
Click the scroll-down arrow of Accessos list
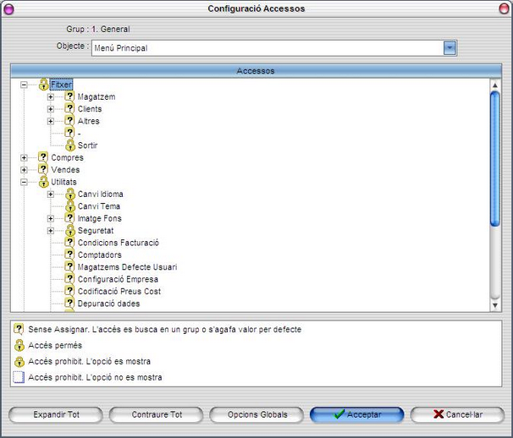coord(495,305)
